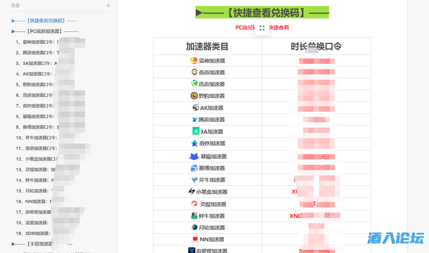Click the 鲜牛加速器 logo icon
The width and height of the screenshot is (429, 253).
pos(194,216)
